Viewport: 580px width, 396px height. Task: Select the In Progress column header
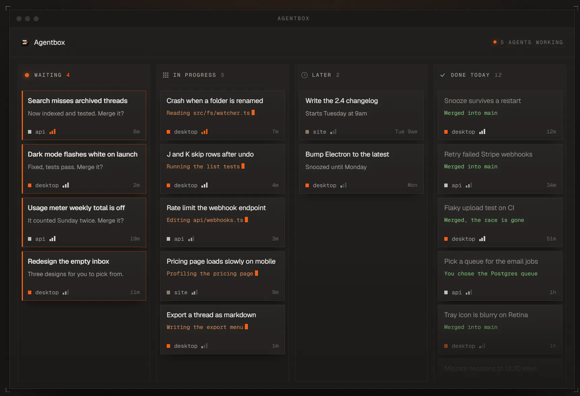click(223, 75)
